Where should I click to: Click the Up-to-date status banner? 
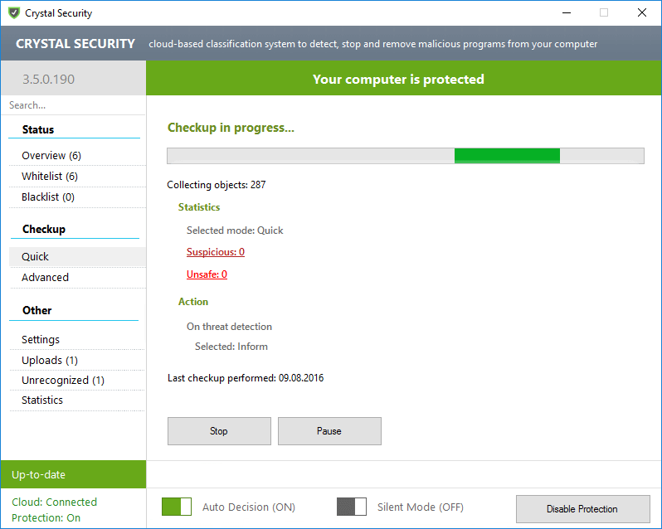point(74,474)
